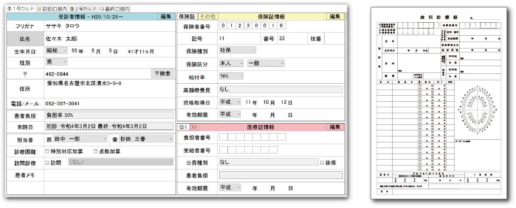Toggle the 後保 checkbox
Image resolution: width=516 pixels, height=208 pixels.
pos(322,163)
